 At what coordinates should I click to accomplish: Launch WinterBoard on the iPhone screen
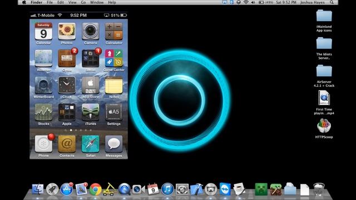(43, 86)
